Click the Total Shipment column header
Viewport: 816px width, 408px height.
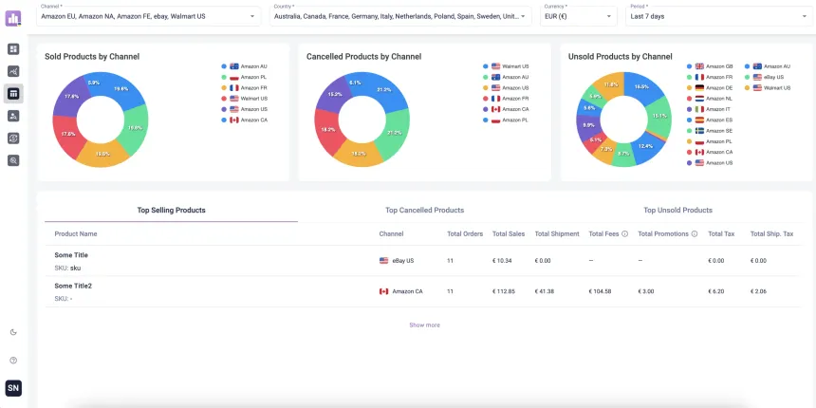coord(557,234)
